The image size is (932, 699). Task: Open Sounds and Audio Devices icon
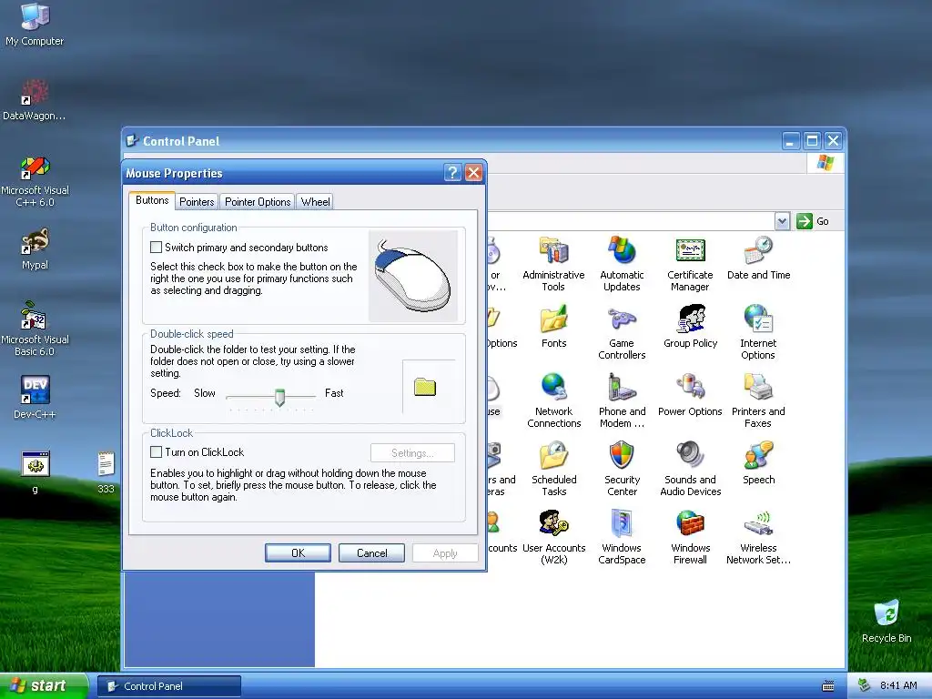(690, 469)
